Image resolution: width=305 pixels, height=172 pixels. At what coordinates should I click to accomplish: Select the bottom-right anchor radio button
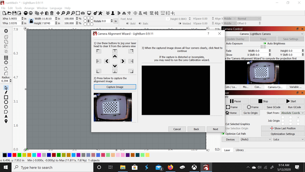point(91,24)
